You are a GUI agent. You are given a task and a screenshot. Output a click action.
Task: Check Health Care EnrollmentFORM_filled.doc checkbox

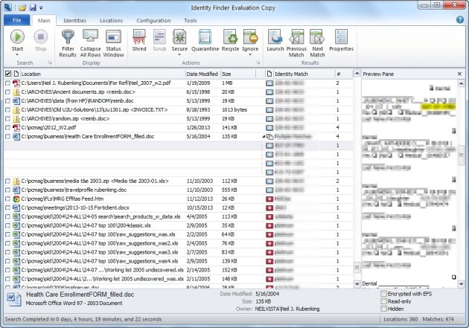pyautogui.click(x=7, y=137)
